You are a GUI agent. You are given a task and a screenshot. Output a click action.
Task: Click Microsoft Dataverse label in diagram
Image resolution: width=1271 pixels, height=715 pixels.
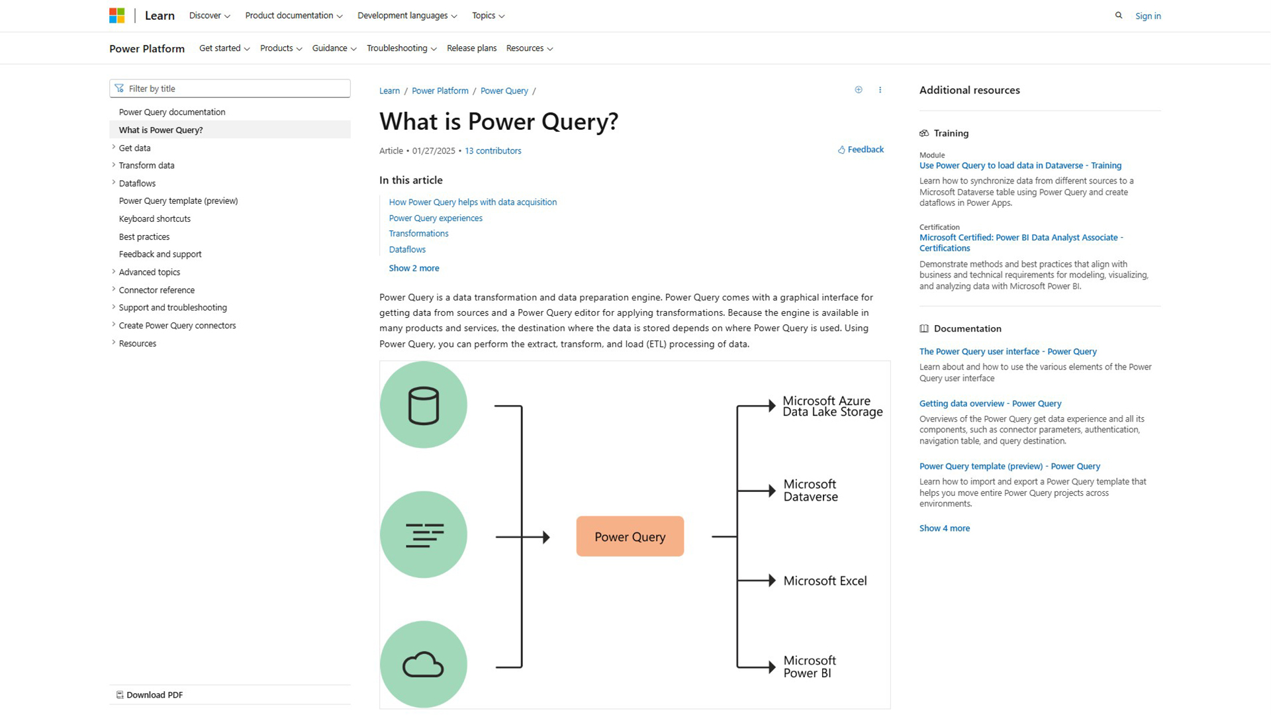point(810,491)
